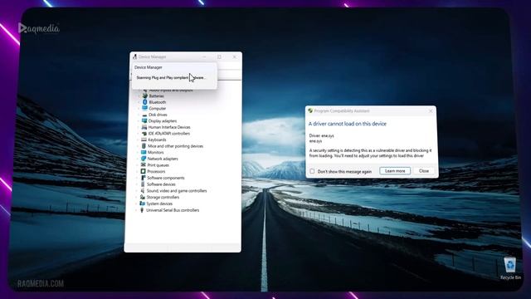Expand the System devices node
This screenshot has width=531, height=299.
click(136, 203)
